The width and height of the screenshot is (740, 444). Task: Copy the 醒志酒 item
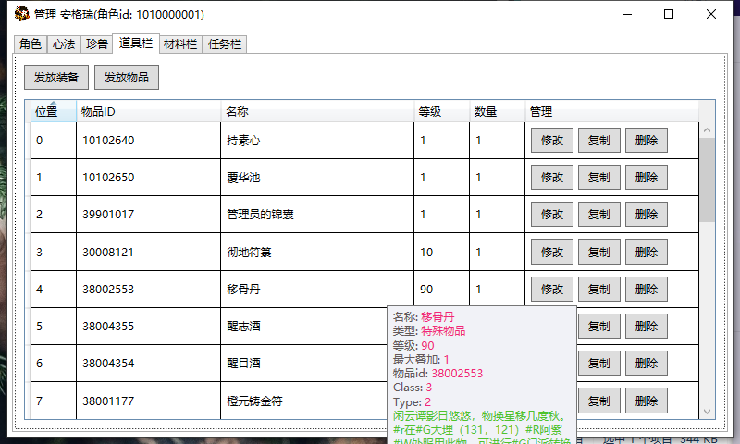598,326
